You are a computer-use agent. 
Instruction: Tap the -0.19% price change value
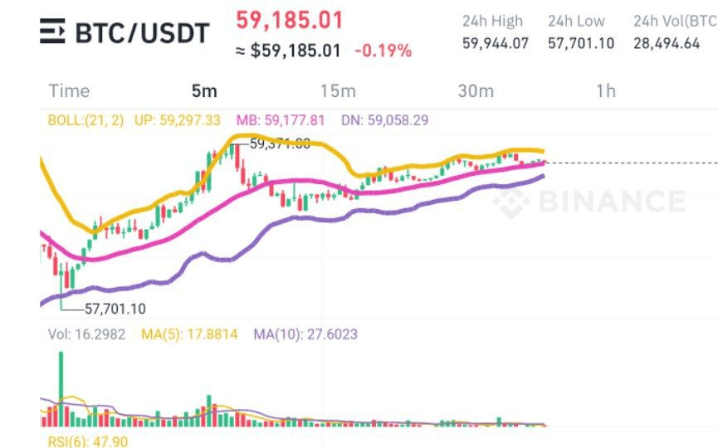tap(383, 51)
